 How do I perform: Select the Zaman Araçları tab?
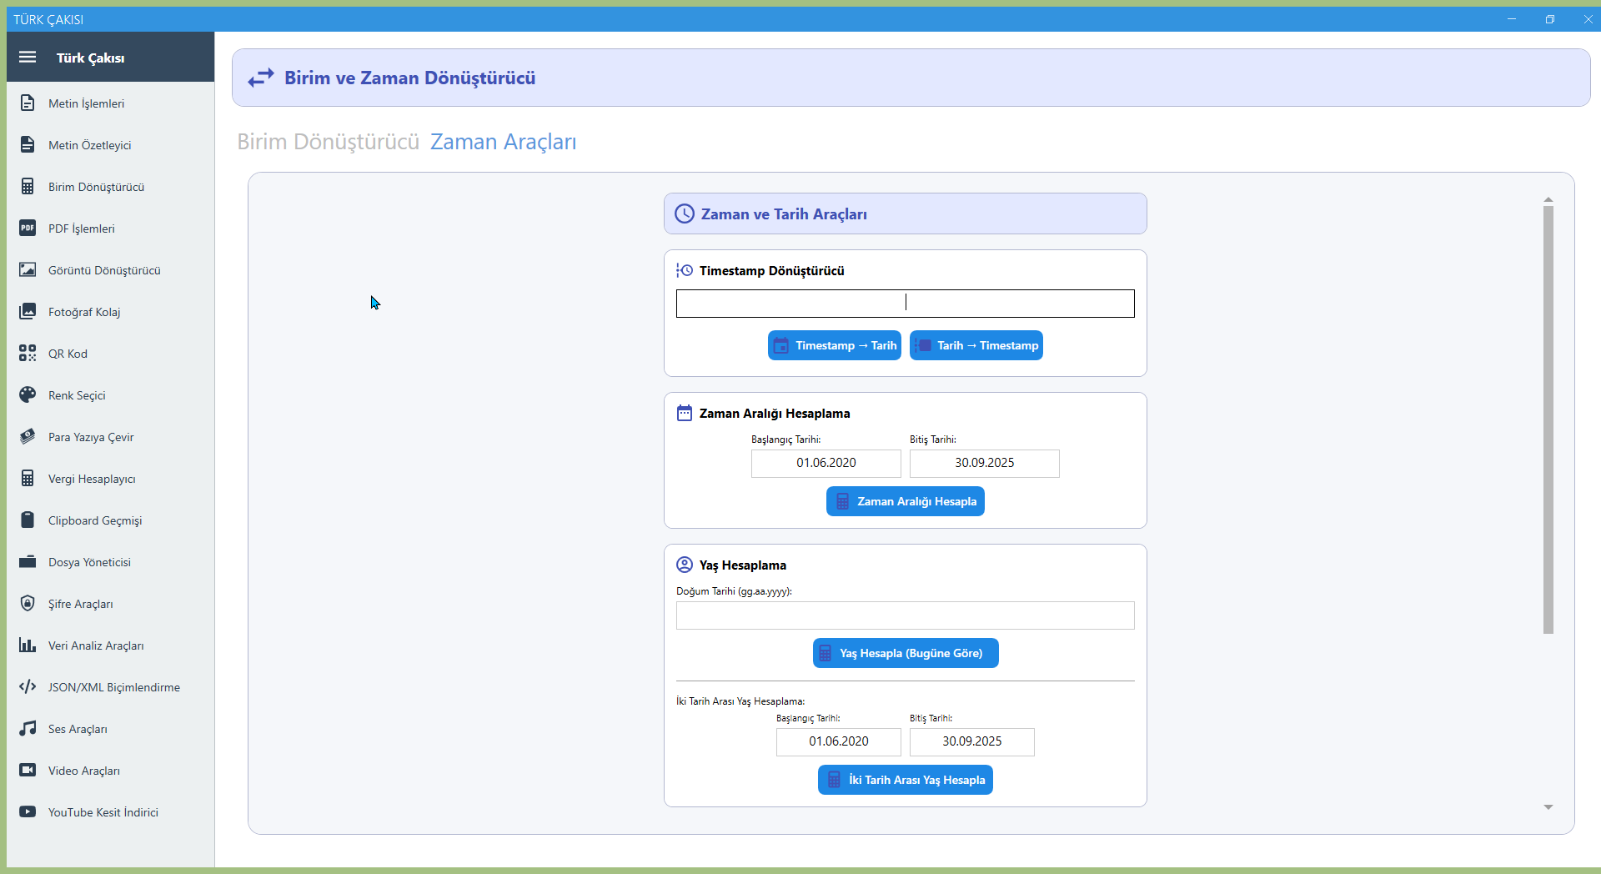pos(503,142)
